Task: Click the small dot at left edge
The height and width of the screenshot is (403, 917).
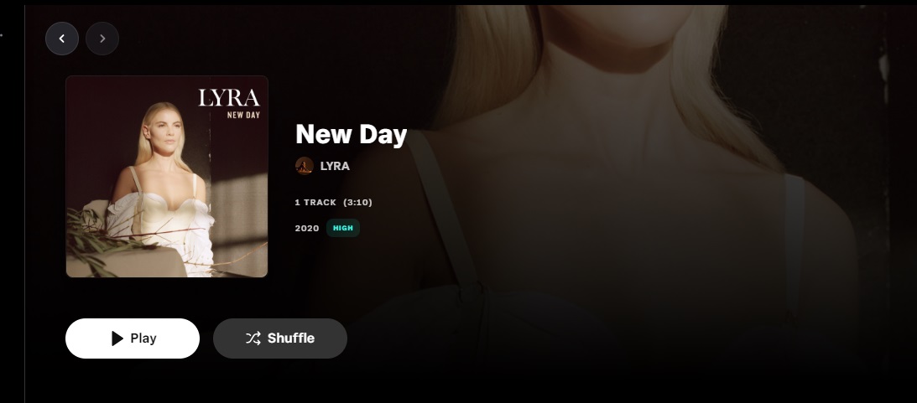Action: click(1, 35)
